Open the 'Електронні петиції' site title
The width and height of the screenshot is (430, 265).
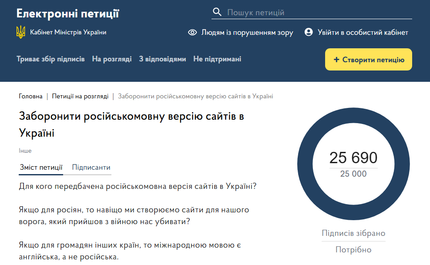pyautogui.click(x=67, y=13)
